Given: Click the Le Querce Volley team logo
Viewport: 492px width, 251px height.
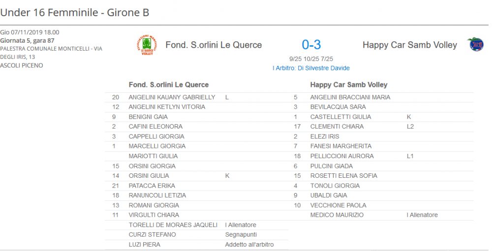Looking at the screenshot, I should tap(147, 45).
